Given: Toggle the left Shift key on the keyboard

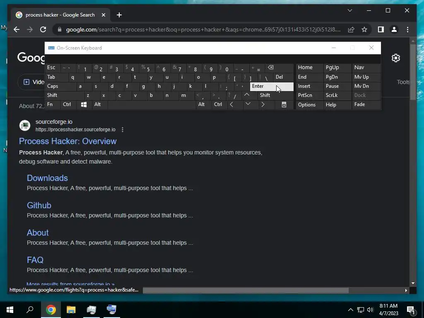Looking at the screenshot, I should [x=65, y=95].
